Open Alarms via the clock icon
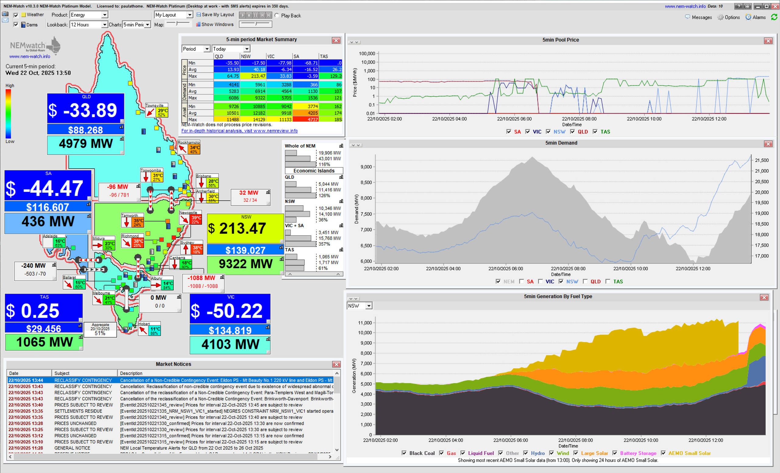The image size is (780, 473). 748,17
